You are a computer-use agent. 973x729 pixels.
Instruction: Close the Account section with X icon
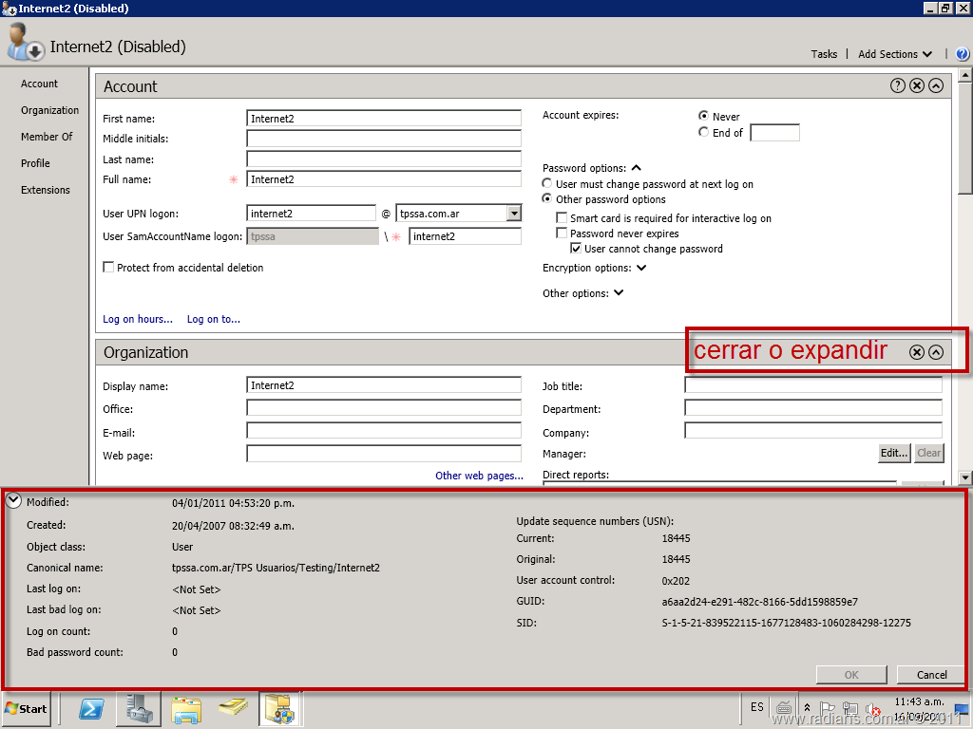(917, 86)
